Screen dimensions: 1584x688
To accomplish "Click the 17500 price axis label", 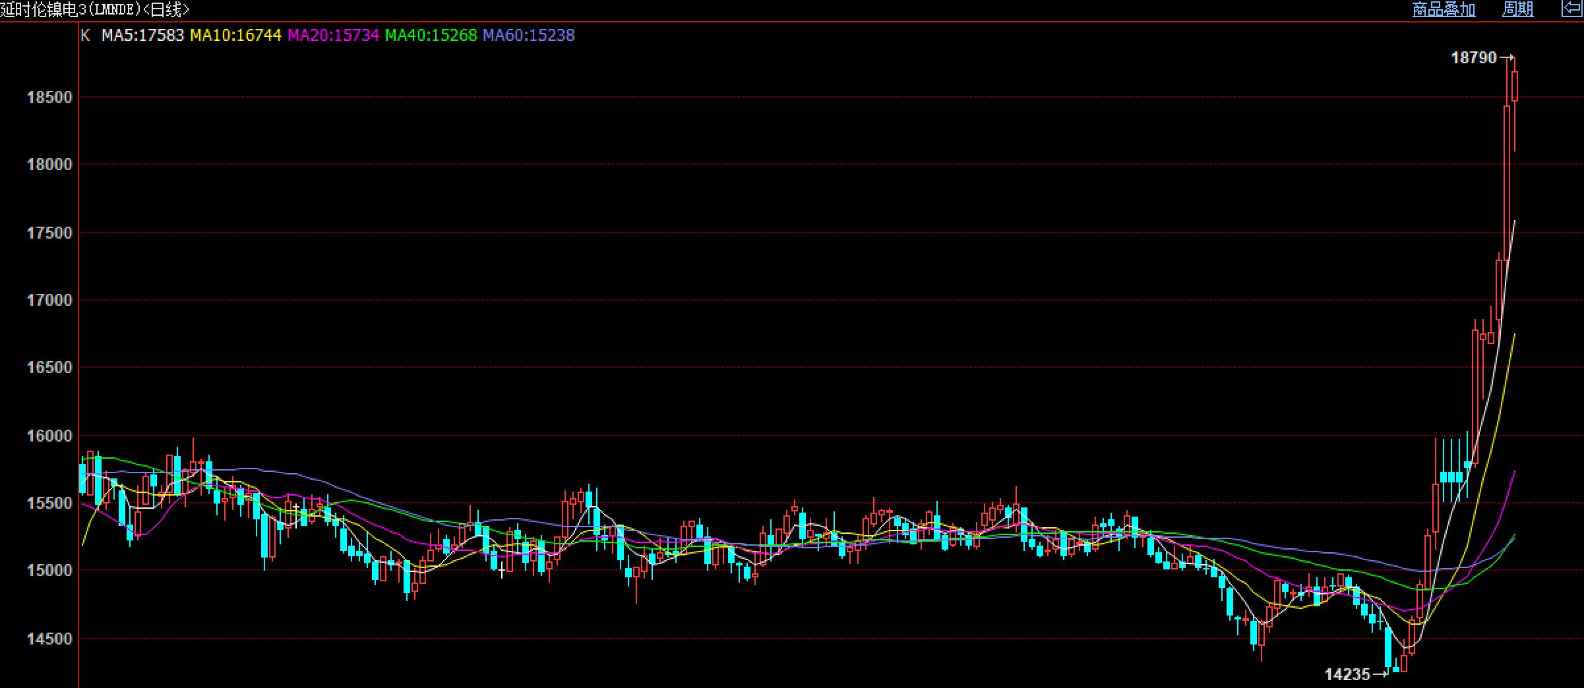I will pyautogui.click(x=49, y=233).
